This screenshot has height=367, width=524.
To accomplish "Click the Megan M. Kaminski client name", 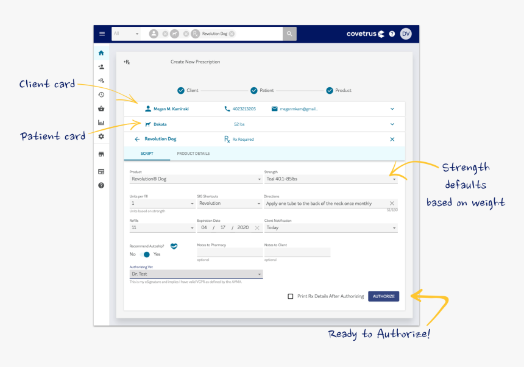I will tap(171, 109).
